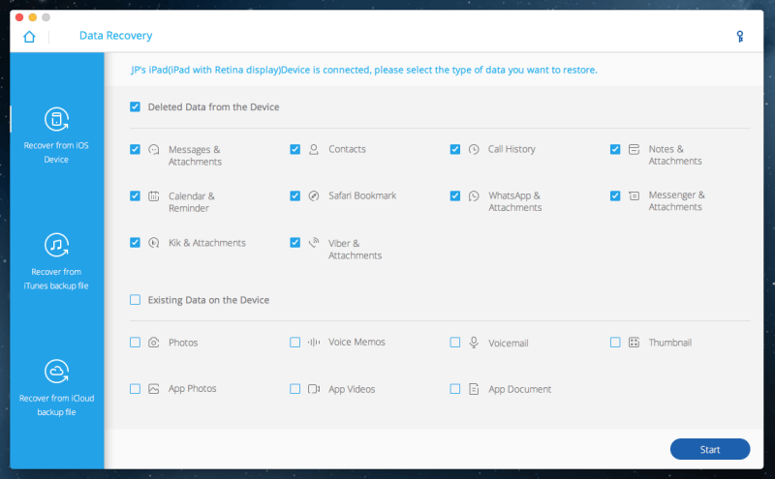775x479 pixels.
Task: Click the Voicemail microphone icon
Action: pos(474,343)
